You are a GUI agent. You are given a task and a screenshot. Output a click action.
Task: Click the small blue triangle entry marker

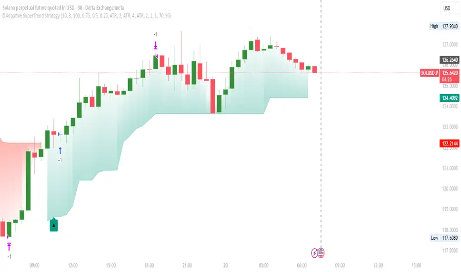59,134
